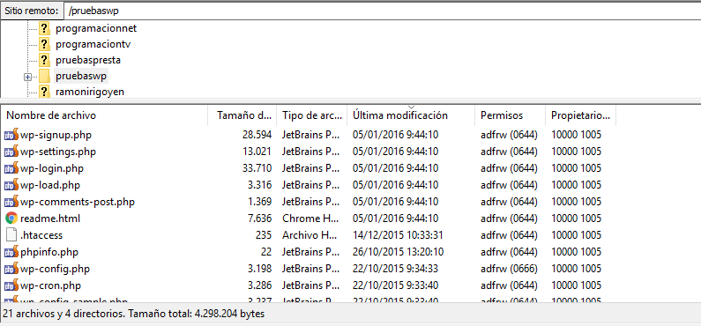Select the pruebaspresta folder in tree
The width and height of the screenshot is (701, 326).
pyautogui.click(x=88, y=60)
